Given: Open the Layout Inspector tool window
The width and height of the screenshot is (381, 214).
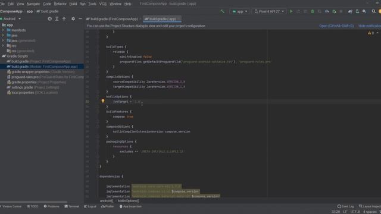Looking at the screenshot, I should pyautogui.click(x=370, y=206).
